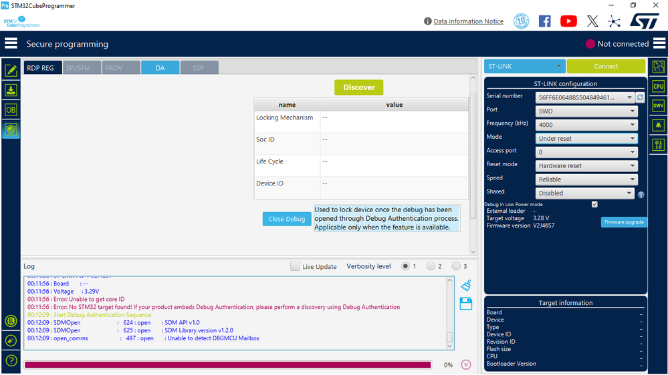
Task: Open the Erasing & Programming download icon
Action: click(x=11, y=90)
